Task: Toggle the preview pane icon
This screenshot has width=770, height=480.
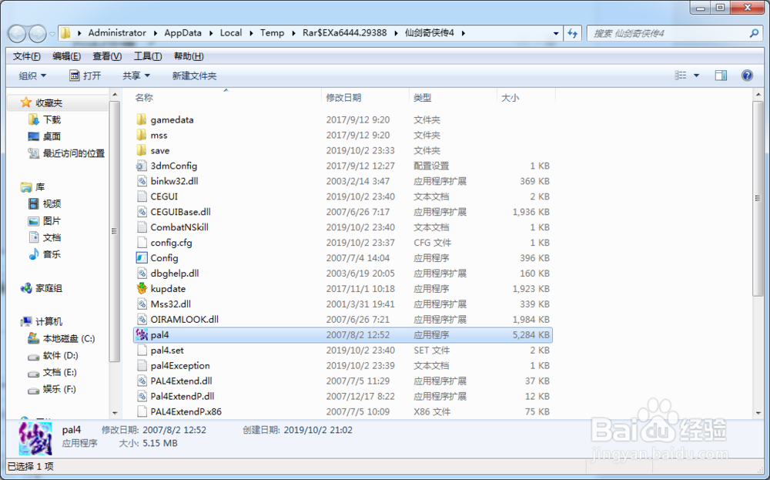Action: tap(721, 76)
